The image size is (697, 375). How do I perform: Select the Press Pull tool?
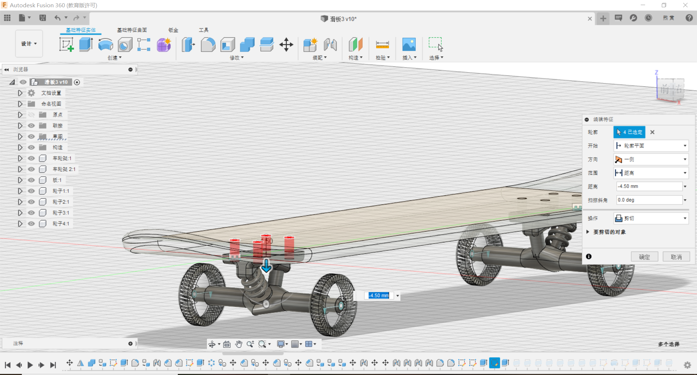(x=188, y=45)
